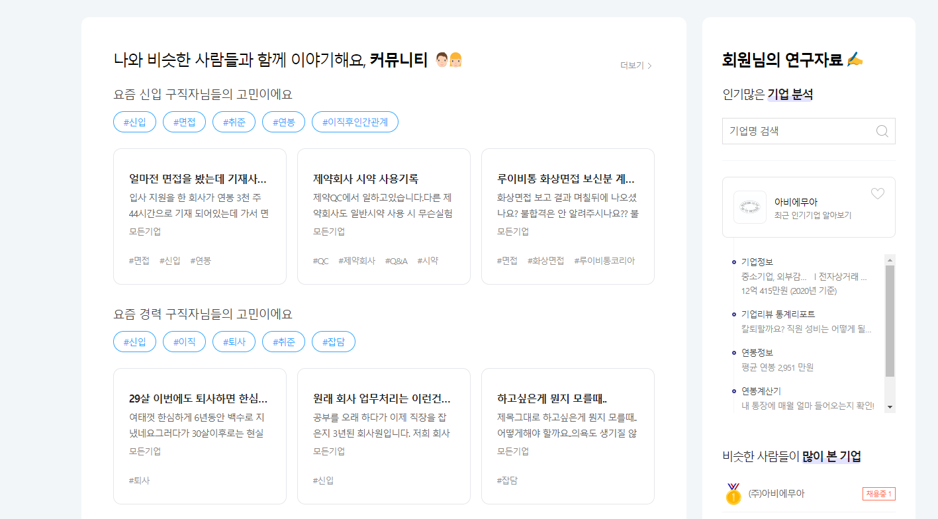Open post '하고싶은게 뭔지 모를때..'
Viewport: 938px width, 519px height.
click(552, 399)
